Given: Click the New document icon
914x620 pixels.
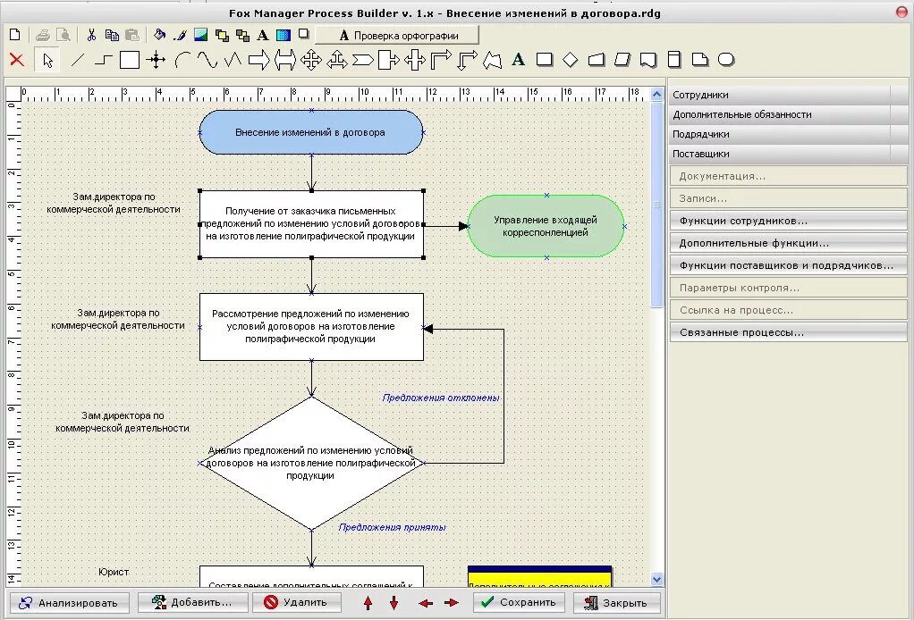Looking at the screenshot, I should (15, 35).
